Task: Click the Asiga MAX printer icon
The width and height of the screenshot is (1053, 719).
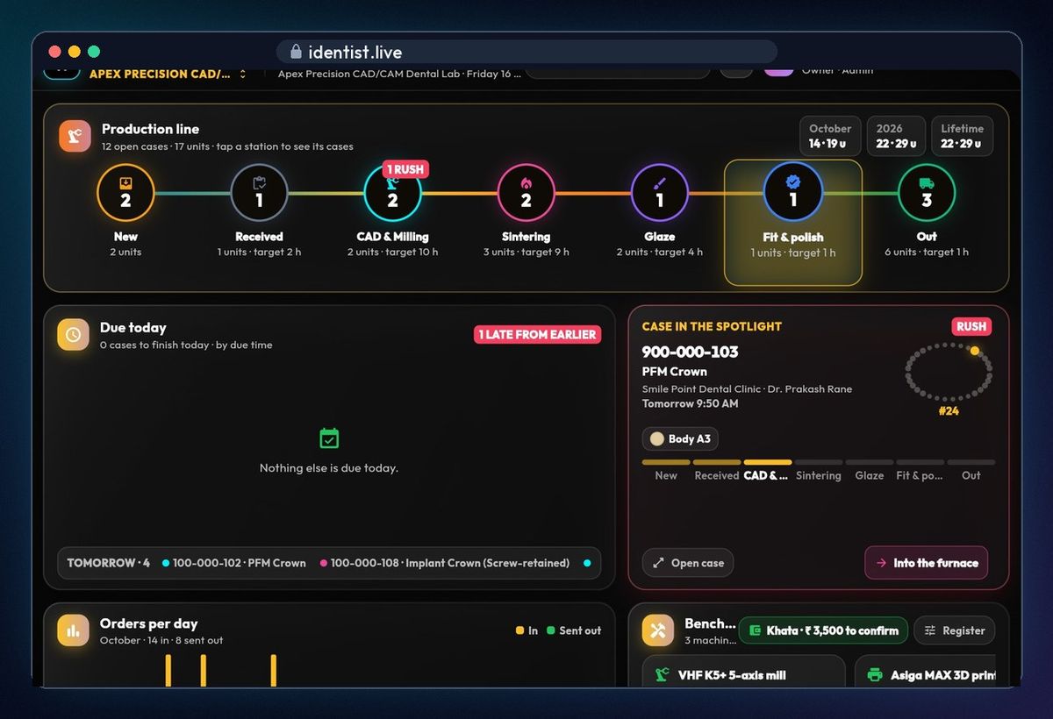Action: pos(874,675)
